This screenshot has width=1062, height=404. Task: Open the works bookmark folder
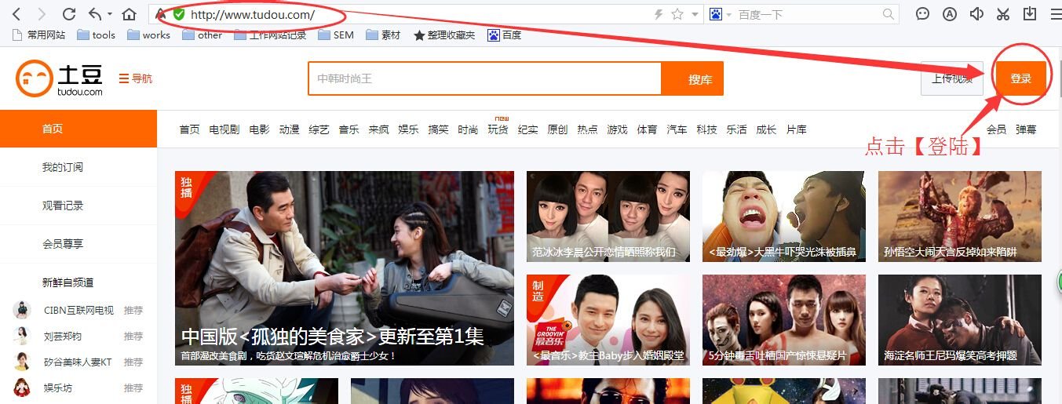click(148, 35)
